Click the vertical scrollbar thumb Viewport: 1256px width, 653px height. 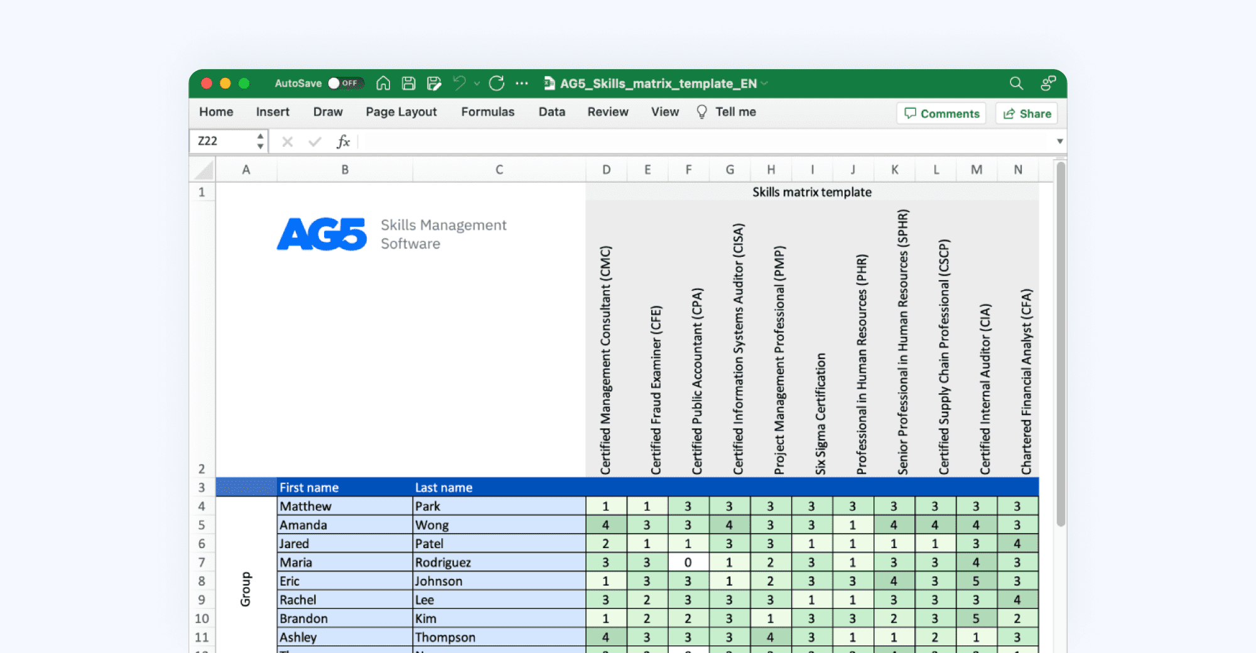click(x=1061, y=344)
